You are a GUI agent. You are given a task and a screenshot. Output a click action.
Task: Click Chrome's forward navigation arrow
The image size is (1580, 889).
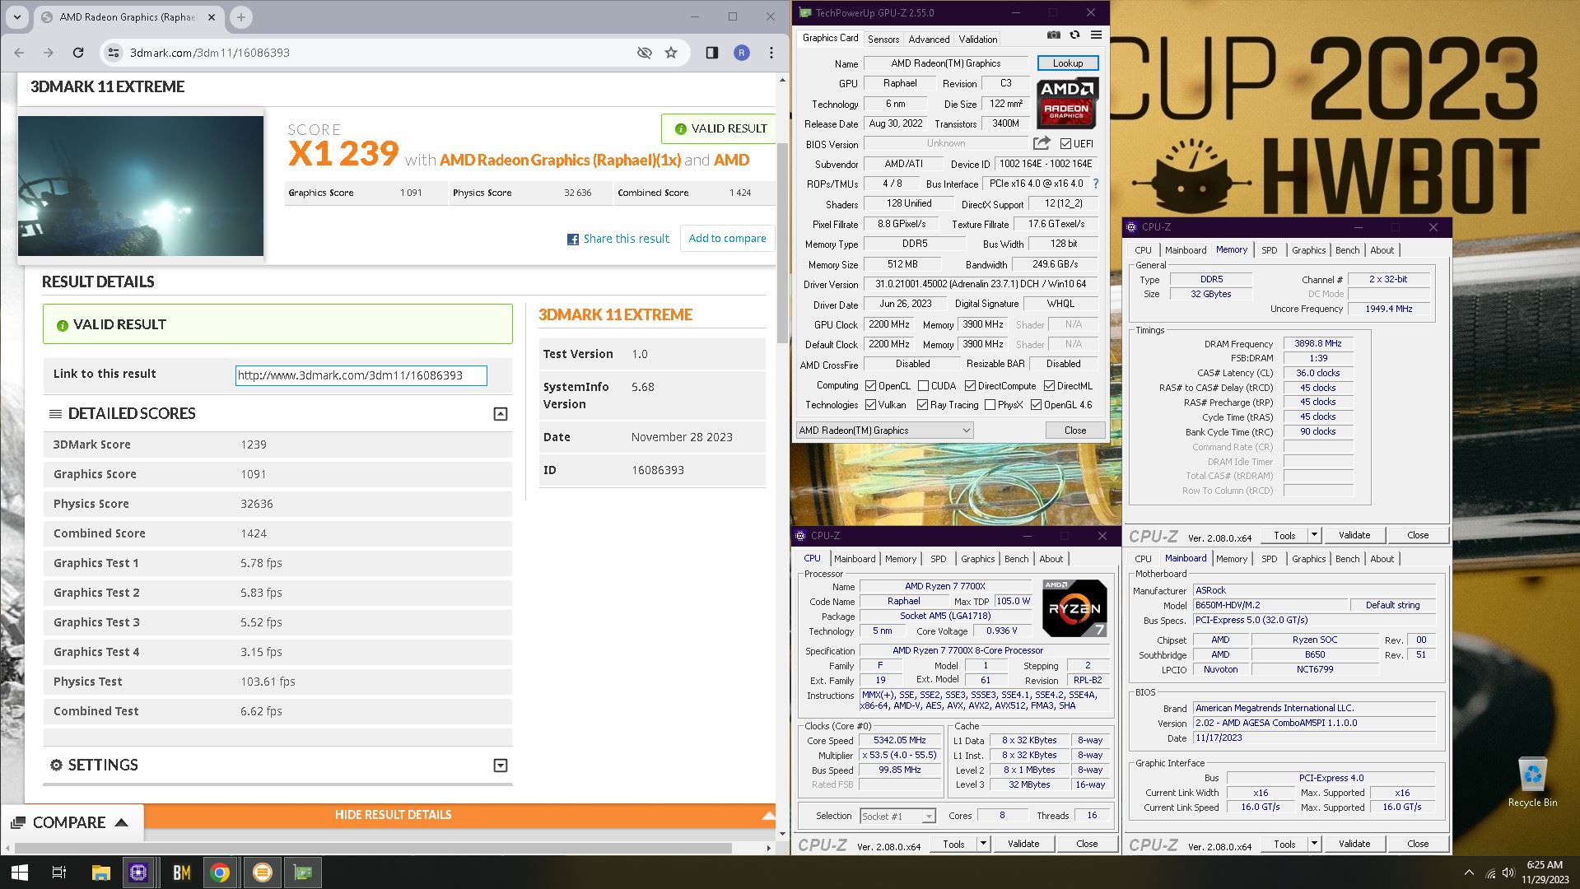(x=49, y=53)
